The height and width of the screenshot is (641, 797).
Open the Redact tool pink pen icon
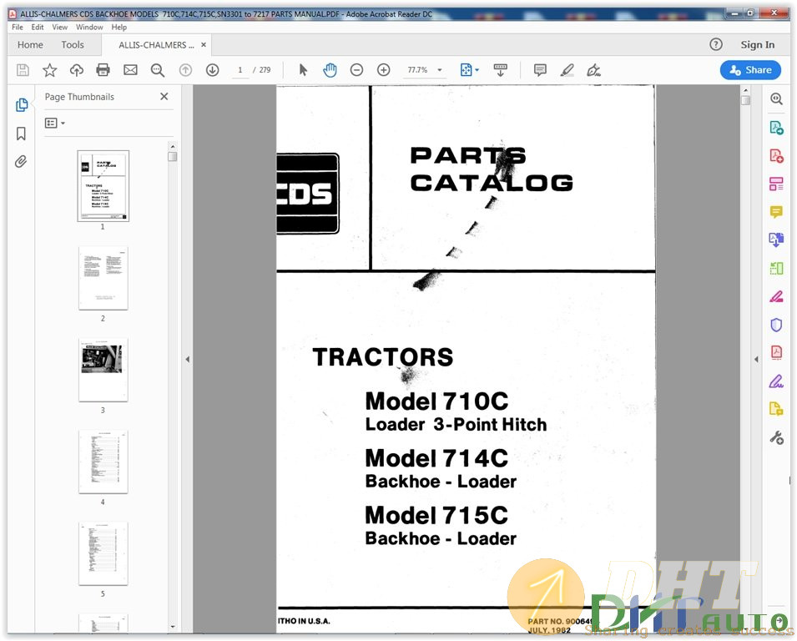pyautogui.click(x=776, y=296)
